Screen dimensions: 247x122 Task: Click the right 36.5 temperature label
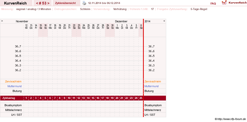tap(151, 56)
